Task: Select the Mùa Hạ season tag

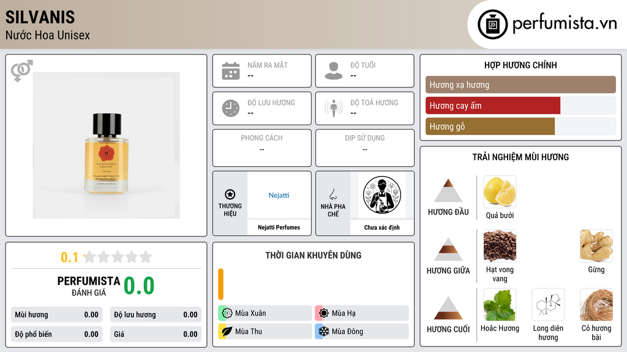Action: point(362,313)
